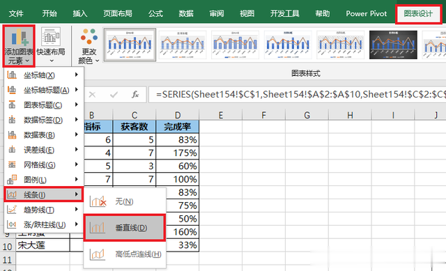Click the 高低点连线(H) icon
This screenshot has height=271, width=446.
(x=98, y=254)
